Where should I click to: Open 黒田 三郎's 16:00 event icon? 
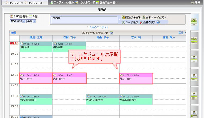[21, 117]
